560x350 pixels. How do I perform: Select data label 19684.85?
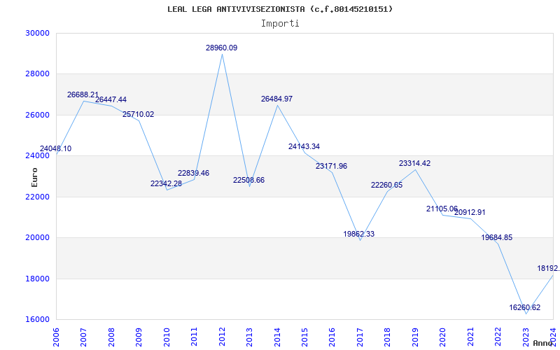[x=497, y=238]
